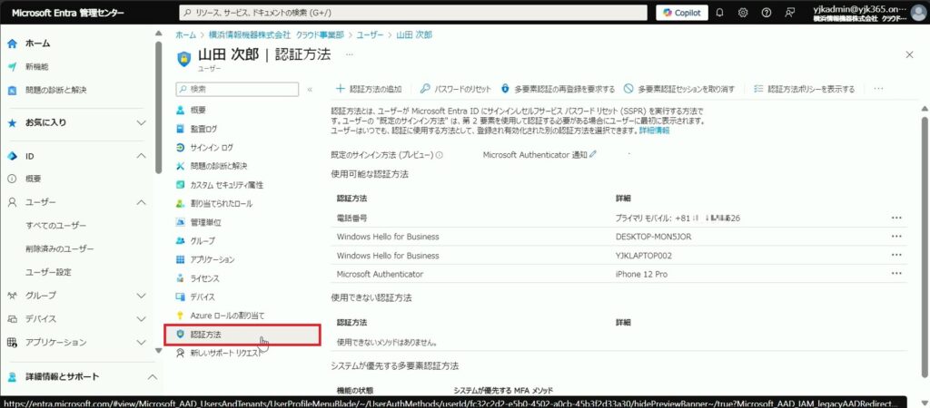Screen dimensions: 930x408
Task: Open the feedback person icon in header
Action: [789, 13]
